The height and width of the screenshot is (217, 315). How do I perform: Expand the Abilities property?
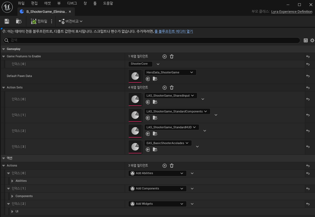(12, 181)
